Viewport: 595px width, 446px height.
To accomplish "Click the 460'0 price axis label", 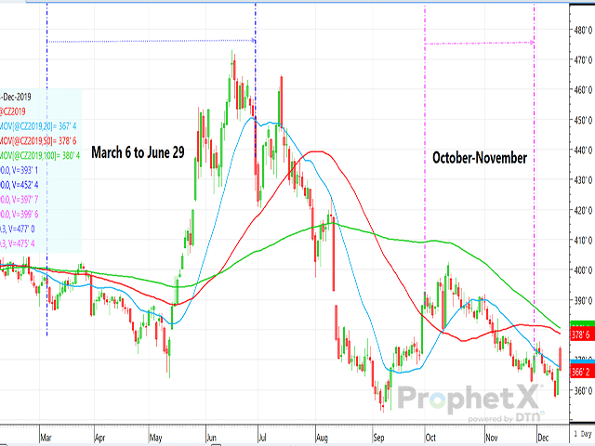I will (585, 90).
